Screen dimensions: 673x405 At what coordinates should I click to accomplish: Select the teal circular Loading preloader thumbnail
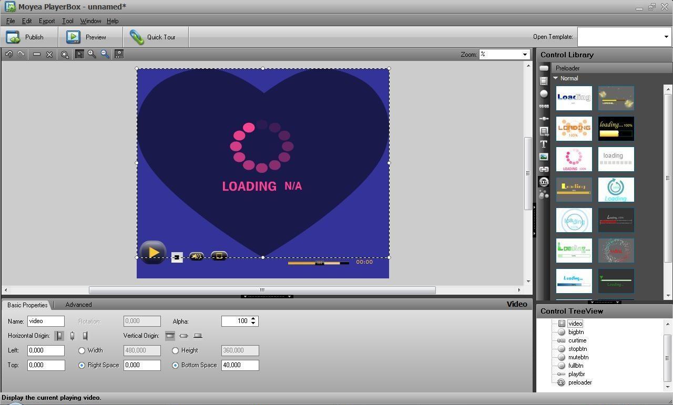point(616,190)
